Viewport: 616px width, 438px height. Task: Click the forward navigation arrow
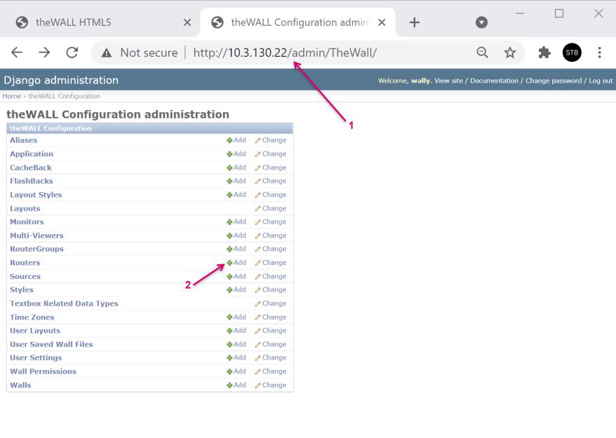point(44,53)
